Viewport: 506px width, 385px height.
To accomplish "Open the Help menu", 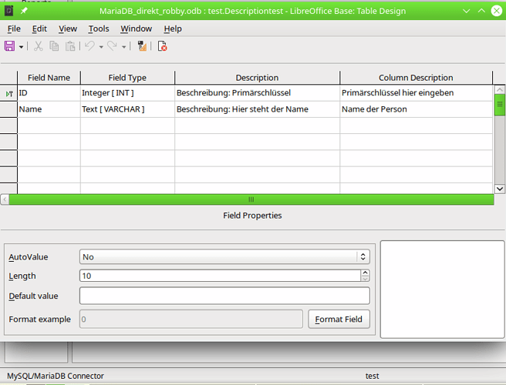I will [x=173, y=28].
